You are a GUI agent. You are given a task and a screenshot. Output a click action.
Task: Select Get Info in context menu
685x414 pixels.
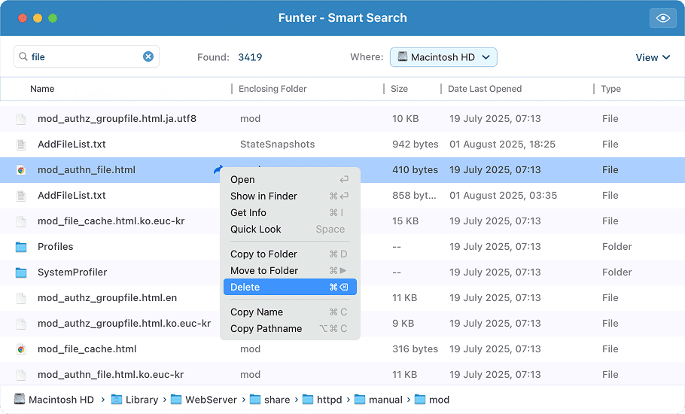point(290,213)
